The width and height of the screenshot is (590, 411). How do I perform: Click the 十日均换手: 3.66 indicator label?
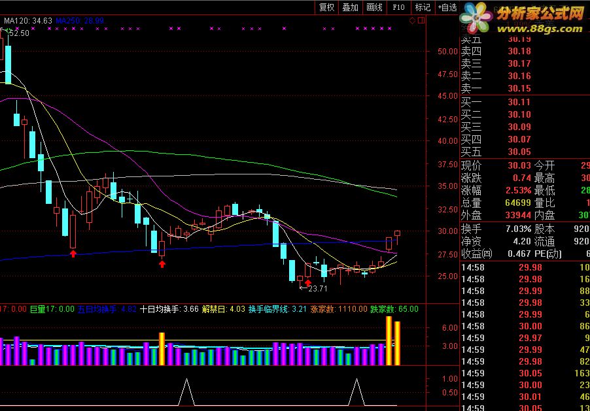click(x=169, y=309)
